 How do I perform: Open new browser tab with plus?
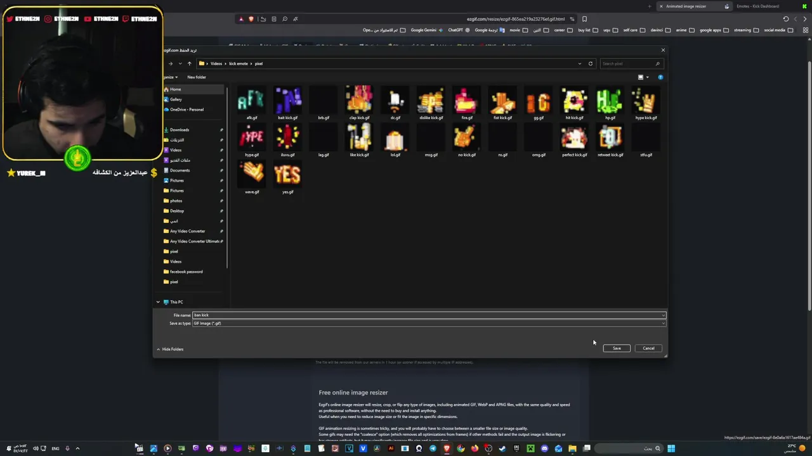(649, 6)
